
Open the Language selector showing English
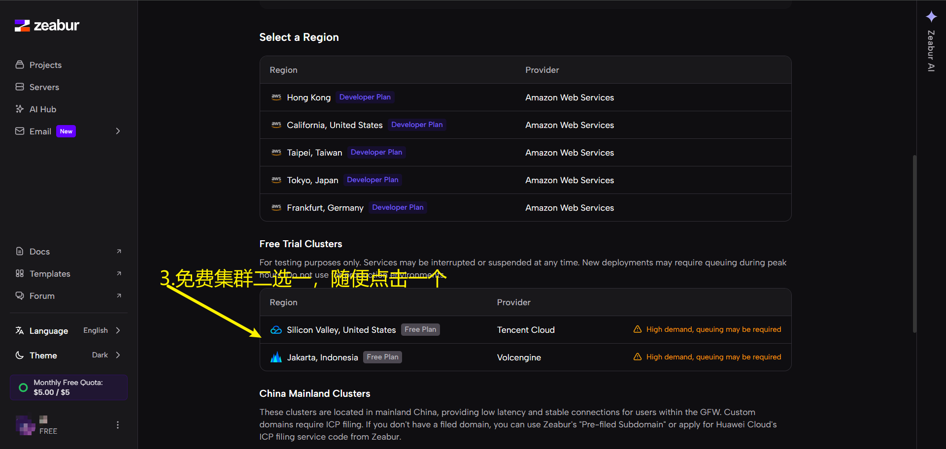[69, 330]
